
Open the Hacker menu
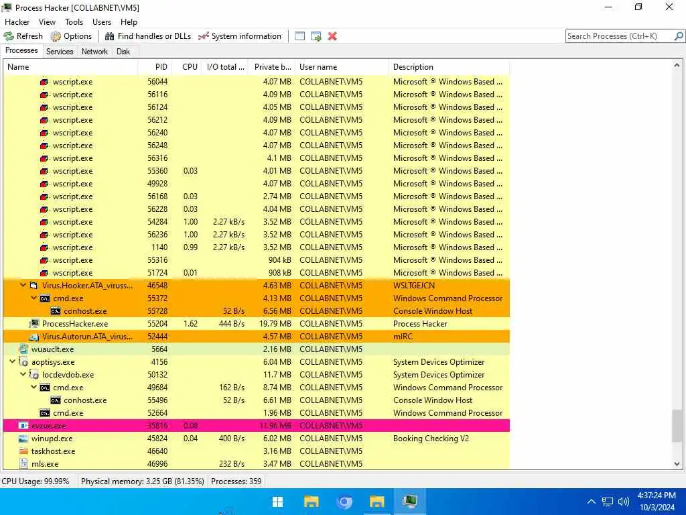tap(17, 22)
